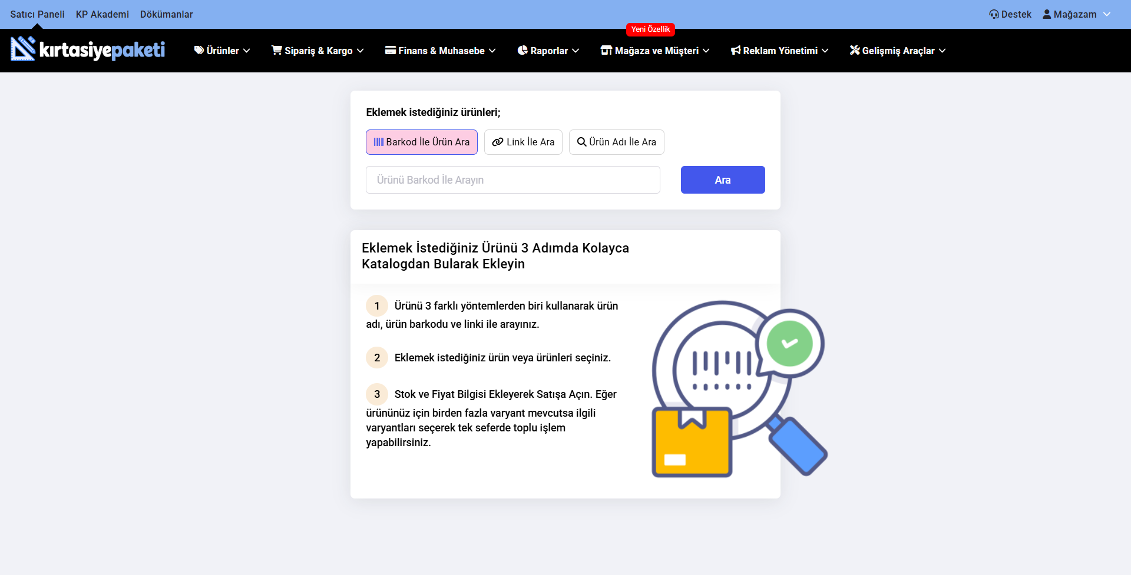
Task: Click the wrench icon on Gelişmiş Araçlar
Action: coord(854,51)
